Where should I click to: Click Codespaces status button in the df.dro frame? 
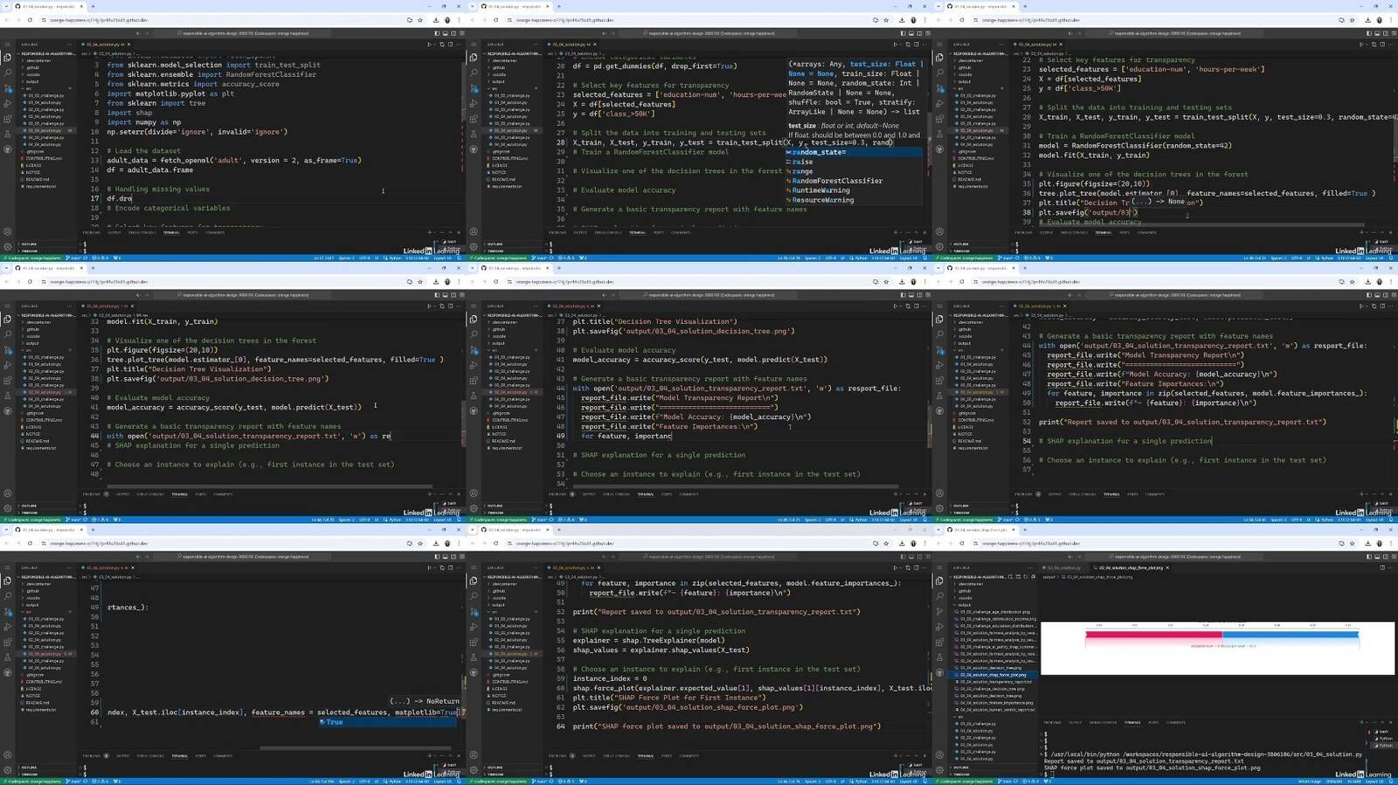click(x=31, y=258)
